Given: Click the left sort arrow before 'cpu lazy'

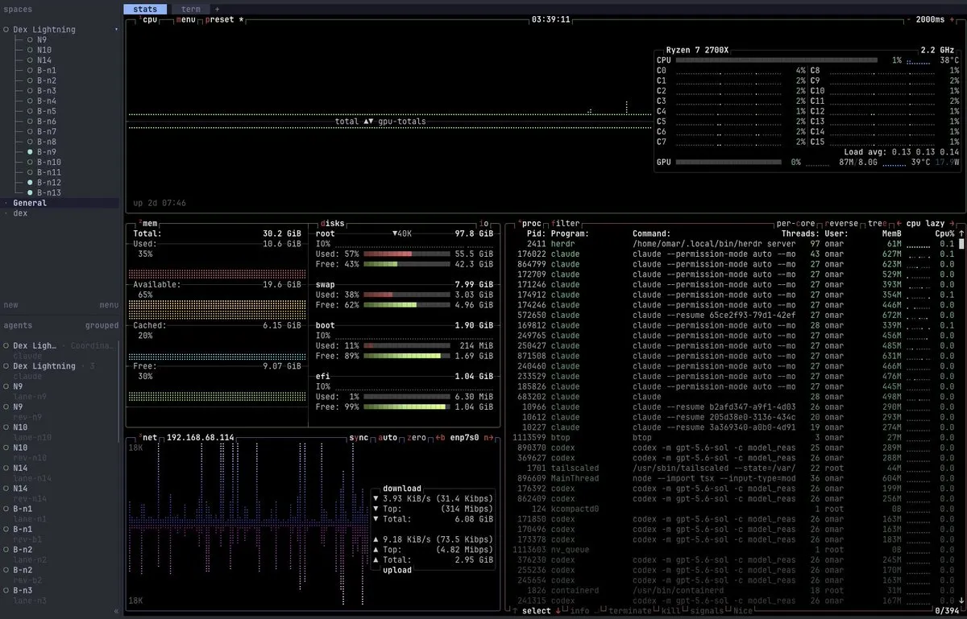Looking at the screenshot, I should pos(899,223).
